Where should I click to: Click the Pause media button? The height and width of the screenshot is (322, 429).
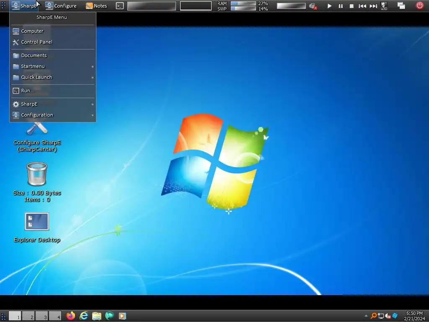(341, 6)
